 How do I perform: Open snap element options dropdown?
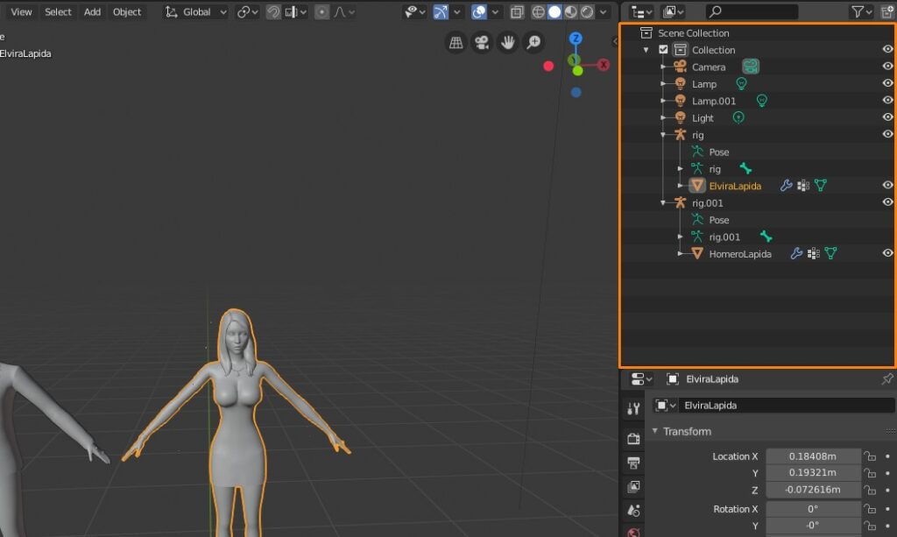(x=296, y=11)
